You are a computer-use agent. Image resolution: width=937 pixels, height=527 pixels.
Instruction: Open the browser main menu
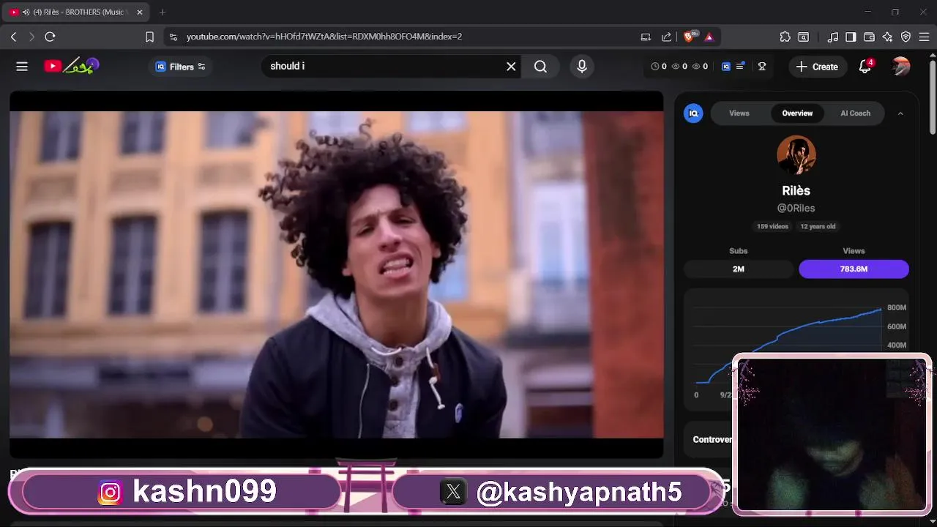tap(924, 37)
